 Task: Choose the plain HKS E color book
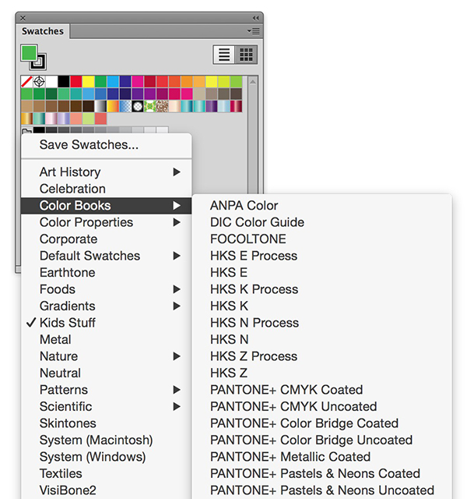321,272
